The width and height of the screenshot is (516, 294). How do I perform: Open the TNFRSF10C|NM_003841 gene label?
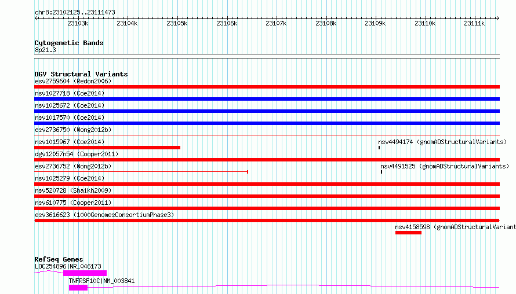[101, 281]
